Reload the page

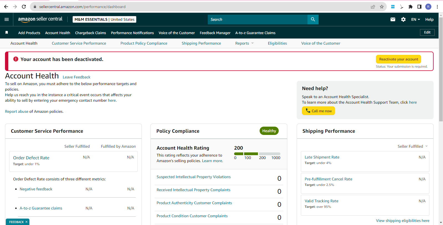click(24, 7)
